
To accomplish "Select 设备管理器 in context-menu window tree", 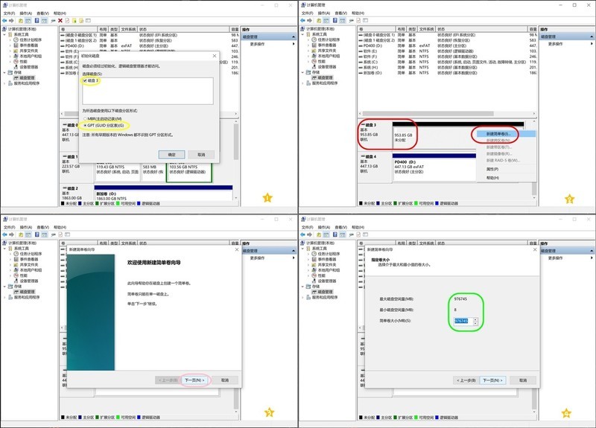I will (327, 67).
